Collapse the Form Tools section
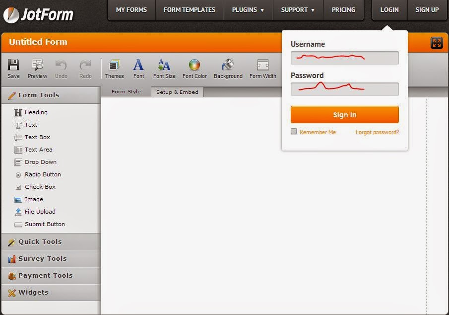The image size is (449, 315). coord(51,95)
